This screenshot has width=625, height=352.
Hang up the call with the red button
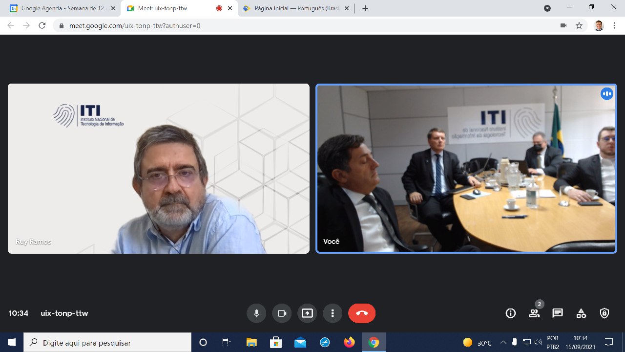362,313
